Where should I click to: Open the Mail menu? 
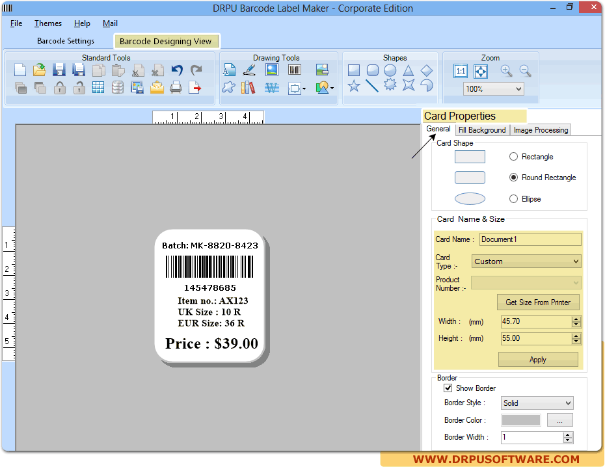(x=110, y=23)
